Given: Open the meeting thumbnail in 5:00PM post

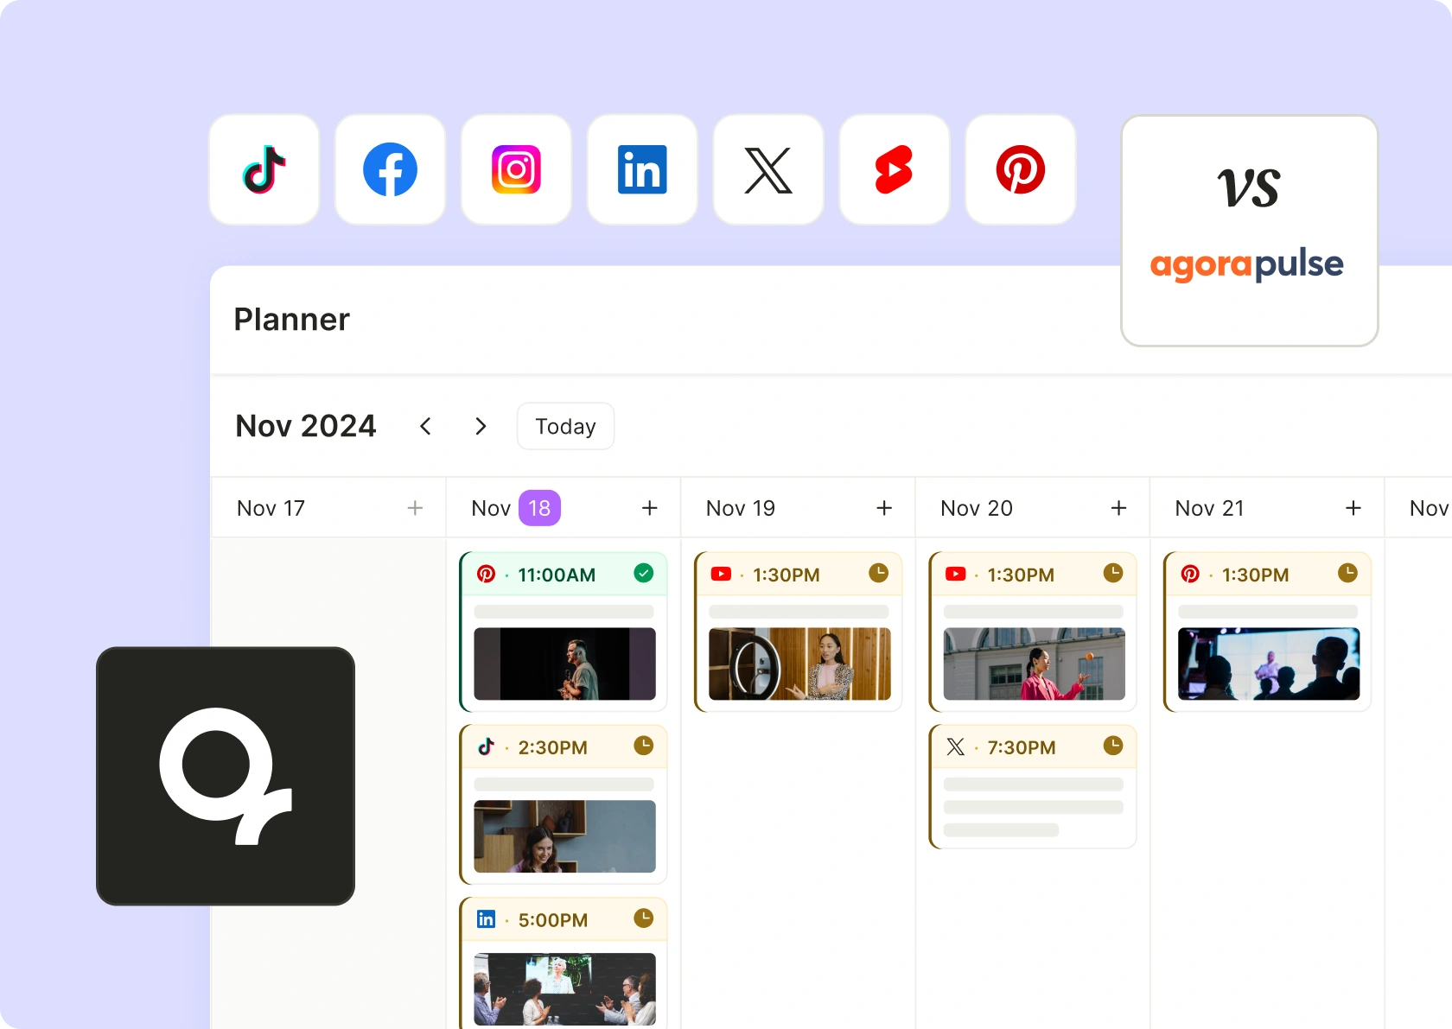Looking at the screenshot, I should click(564, 989).
